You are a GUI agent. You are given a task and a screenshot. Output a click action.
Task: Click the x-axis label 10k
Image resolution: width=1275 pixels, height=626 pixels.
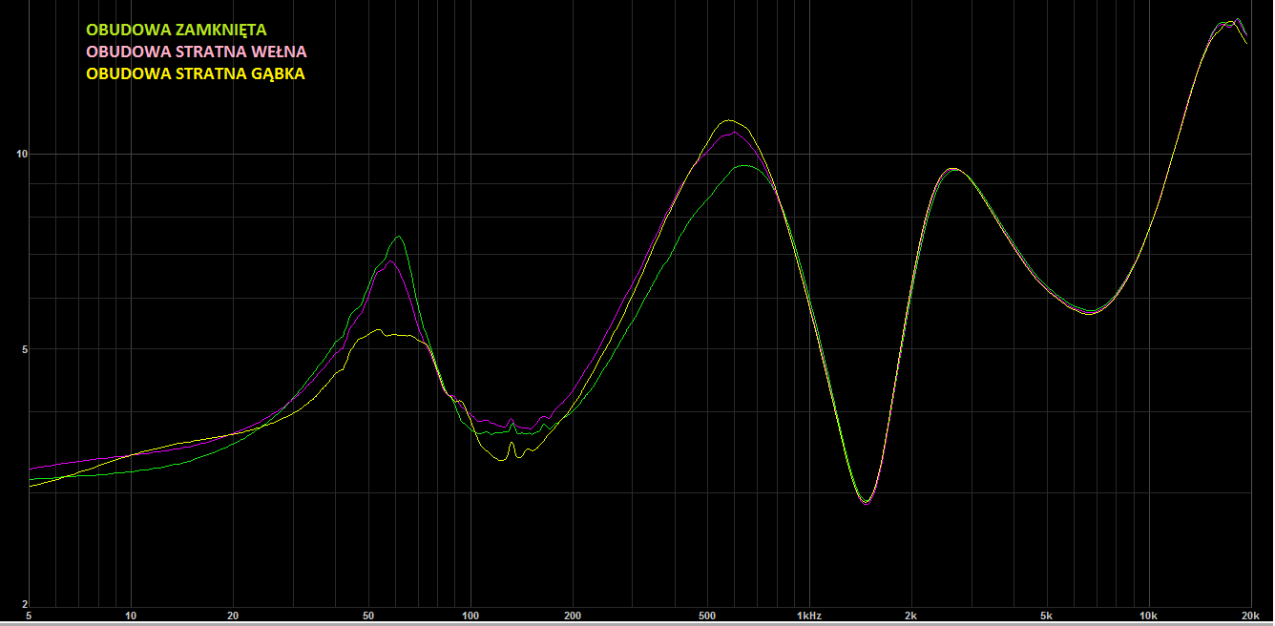1149,616
